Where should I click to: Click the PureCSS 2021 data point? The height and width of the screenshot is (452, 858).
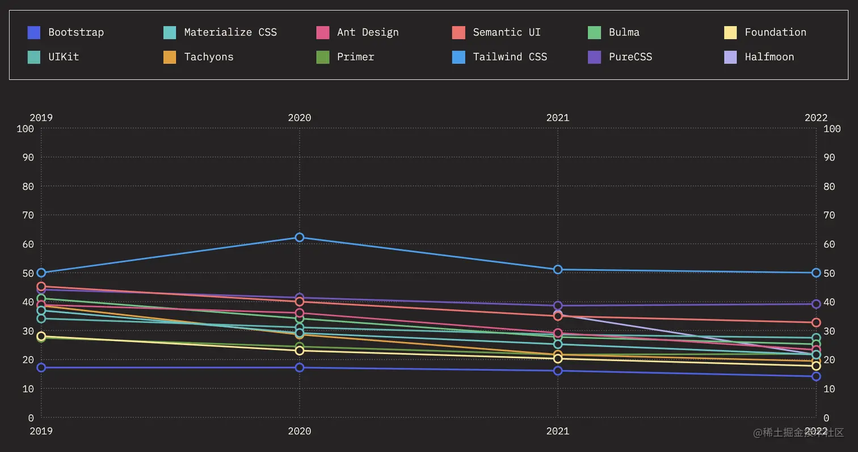[x=558, y=306]
